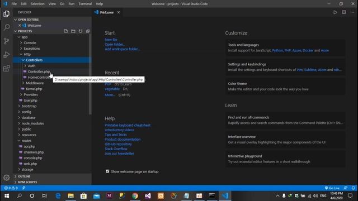358x201 pixels.
Task: Open the File menu
Action: pyautogui.click(x=14, y=4)
